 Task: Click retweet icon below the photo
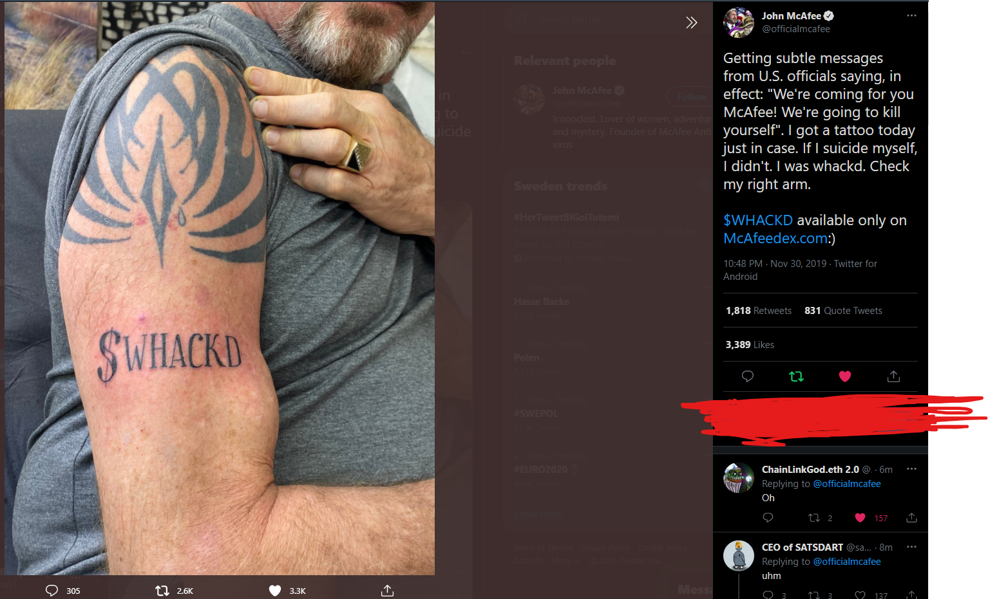pyautogui.click(x=162, y=591)
